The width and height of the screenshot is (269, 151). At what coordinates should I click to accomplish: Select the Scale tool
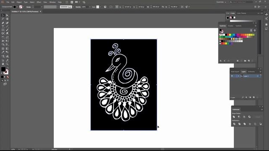7,37
